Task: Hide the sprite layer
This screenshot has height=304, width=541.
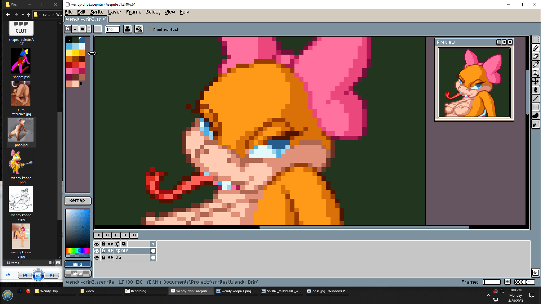Action: [97, 251]
